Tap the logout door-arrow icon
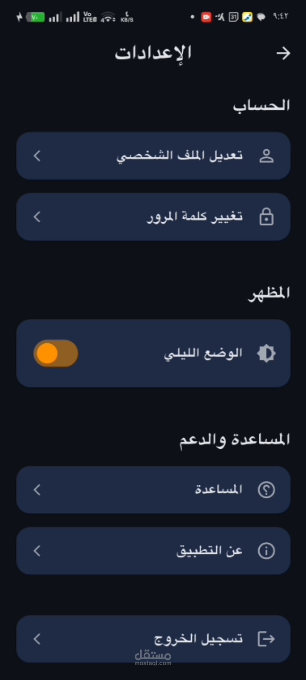The width and height of the screenshot is (306, 680). (266, 639)
